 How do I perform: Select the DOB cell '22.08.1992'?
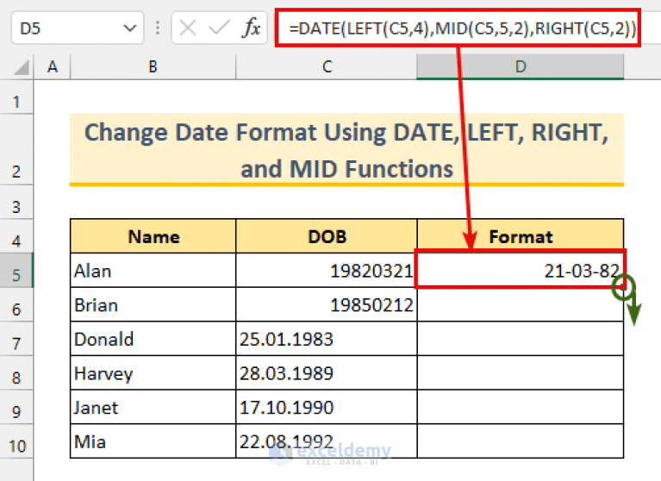tap(327, 441)
